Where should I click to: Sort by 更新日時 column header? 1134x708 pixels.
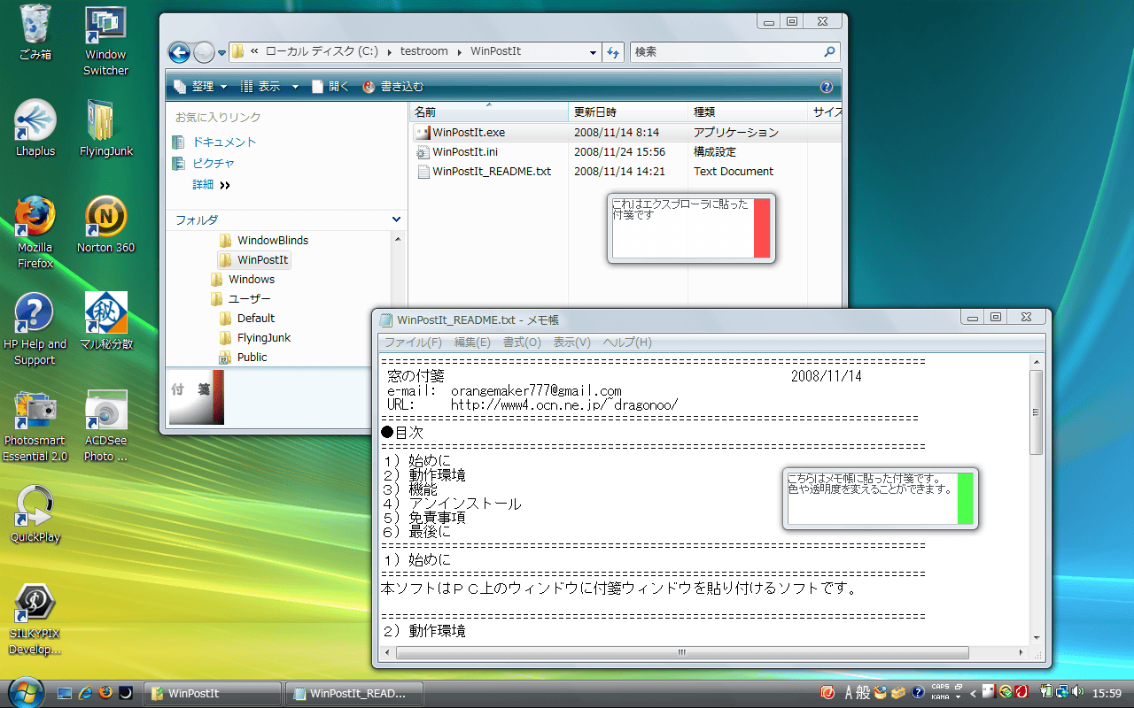pyautogui.click(x=627, y=112)
